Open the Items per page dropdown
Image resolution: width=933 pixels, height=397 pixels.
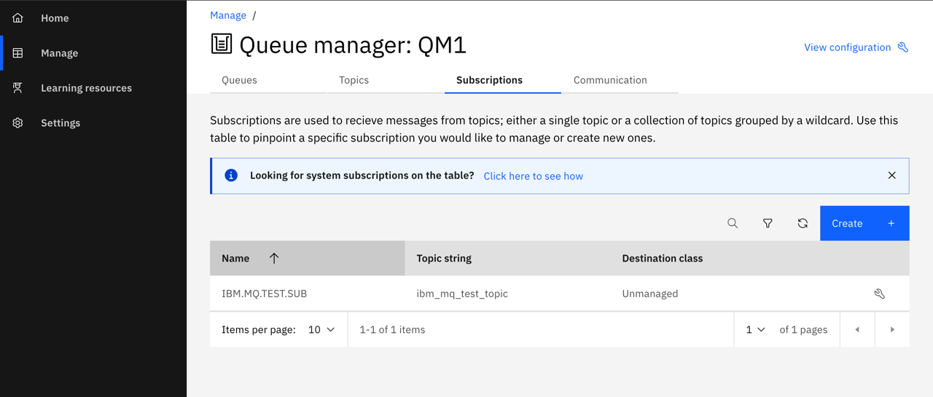click(x=321, y=330)
